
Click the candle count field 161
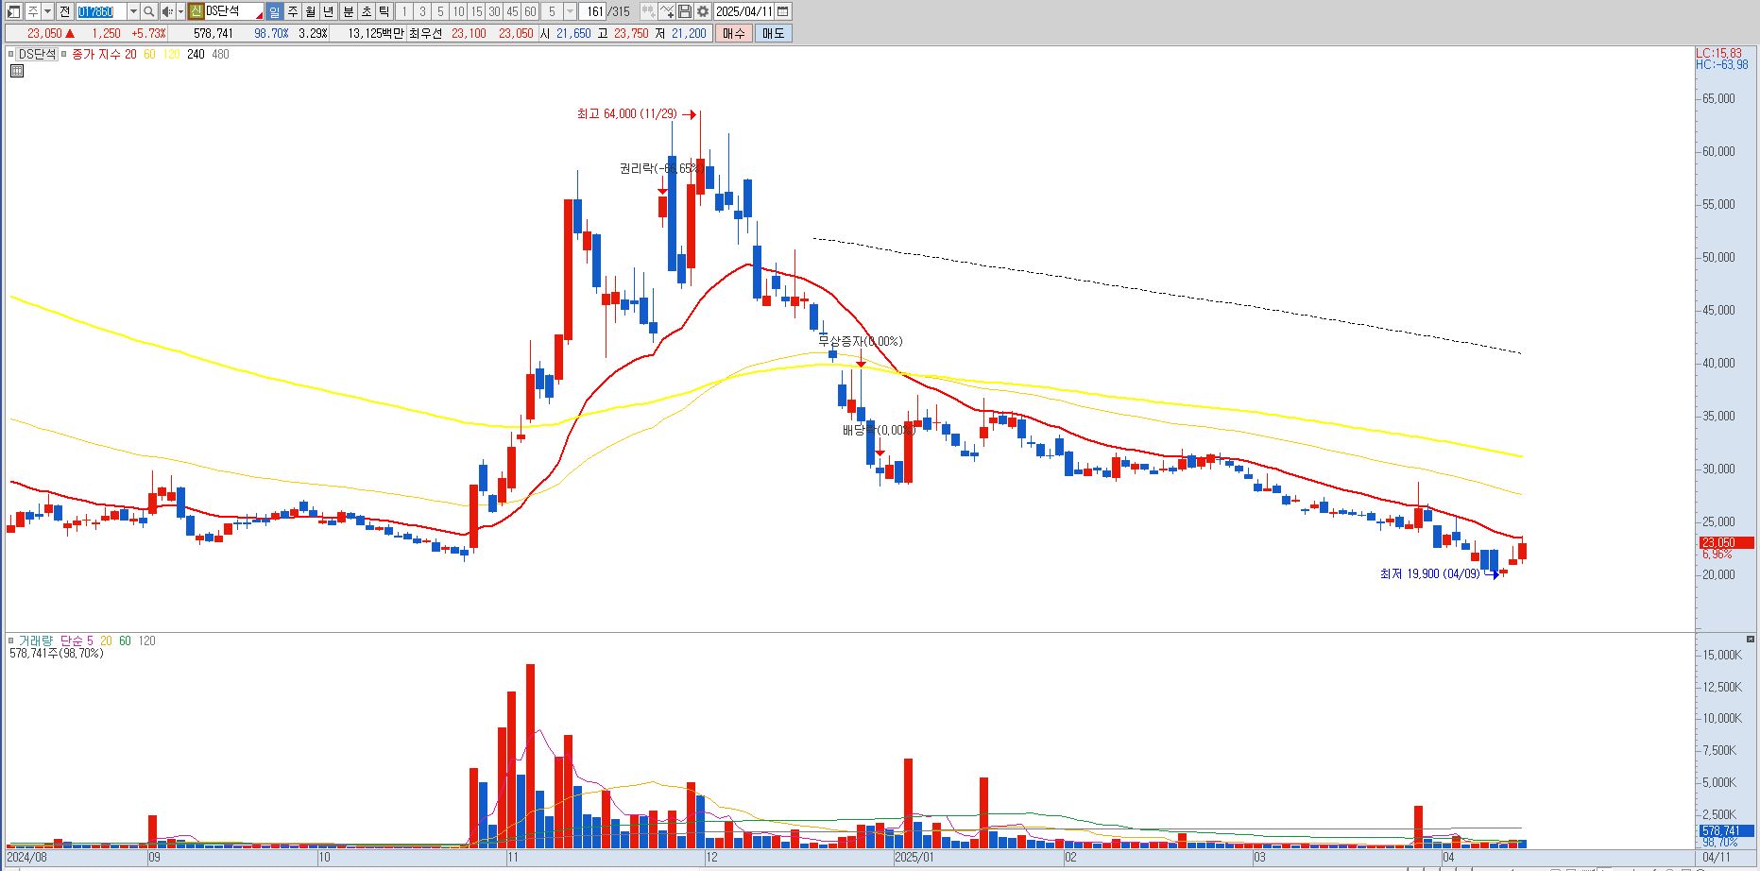[594, 11]
